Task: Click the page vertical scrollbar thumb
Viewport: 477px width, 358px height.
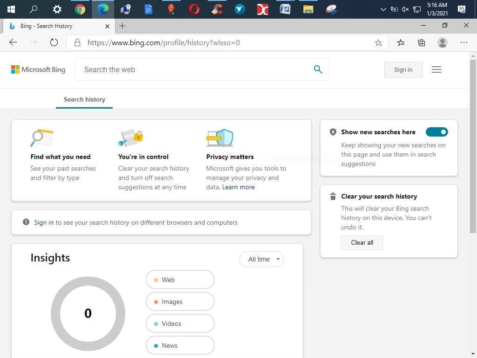Action: [473, 146]
